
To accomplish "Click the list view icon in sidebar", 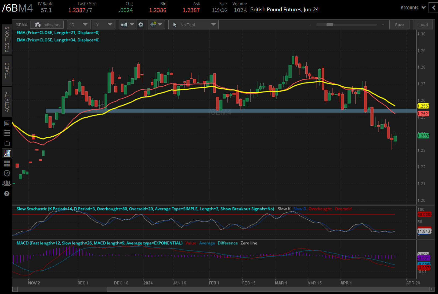I will click(7, 133).
